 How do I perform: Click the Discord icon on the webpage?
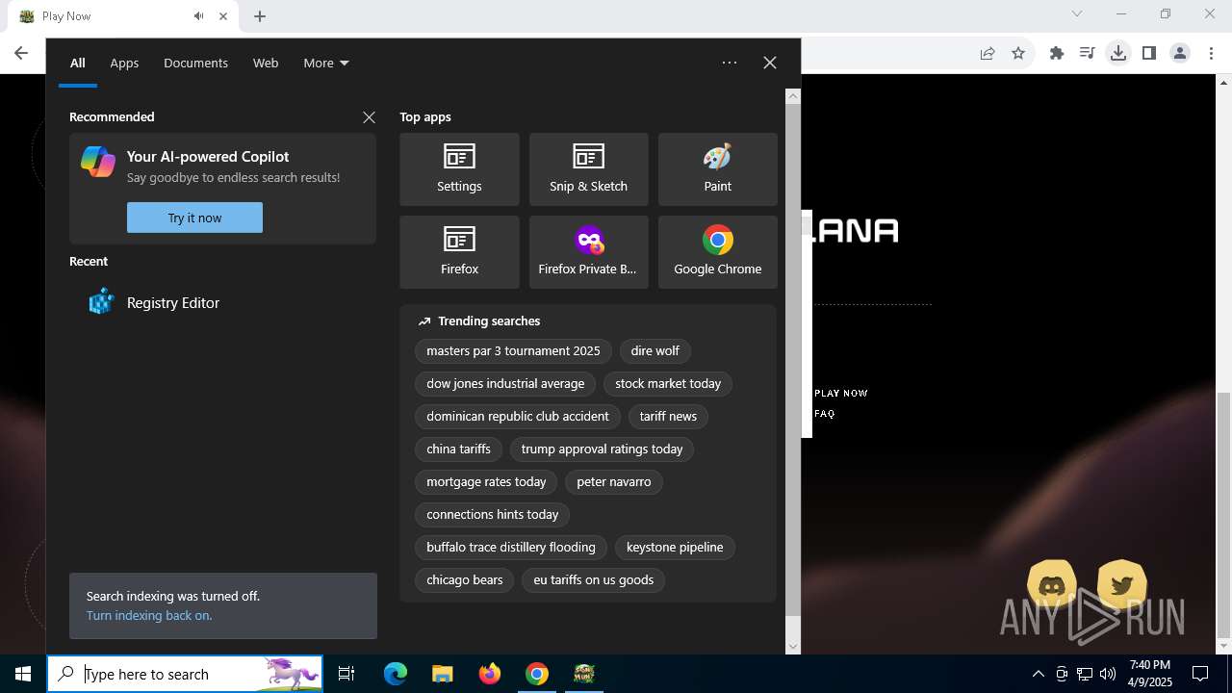(1052, 586)
